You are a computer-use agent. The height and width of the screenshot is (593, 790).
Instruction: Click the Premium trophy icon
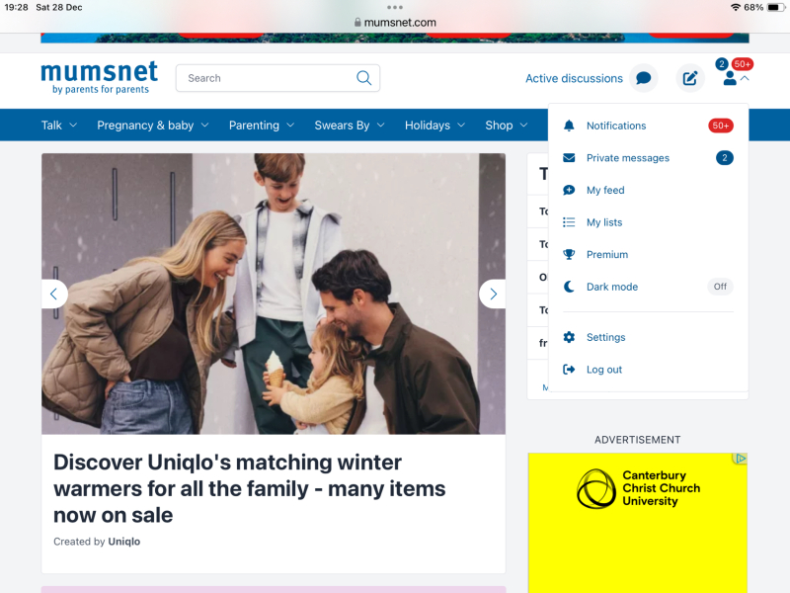pos(569,254)
